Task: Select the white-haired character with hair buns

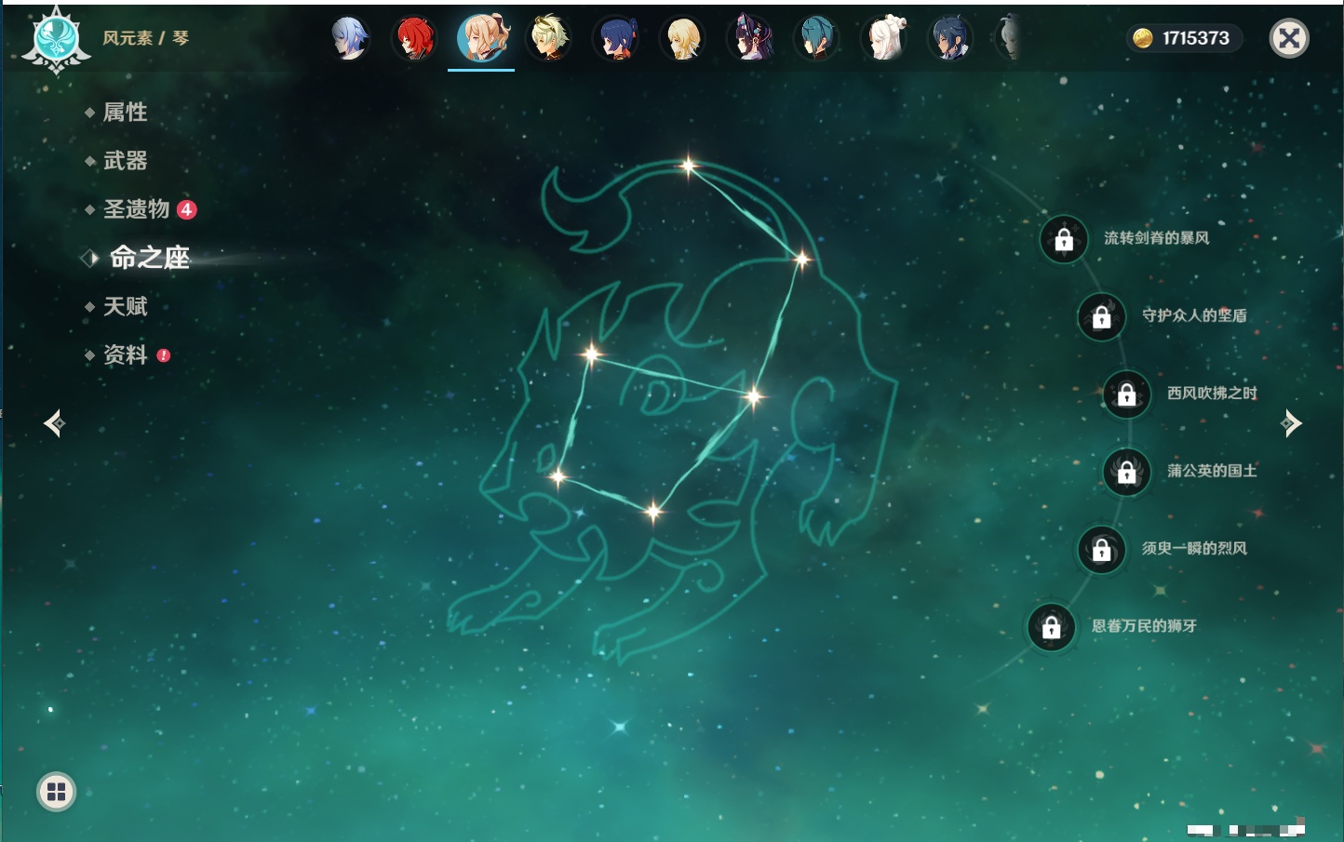Action: (884, 38)
